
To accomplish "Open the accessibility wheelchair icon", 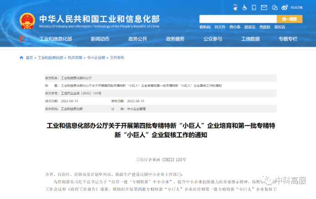I will (245, 7).
